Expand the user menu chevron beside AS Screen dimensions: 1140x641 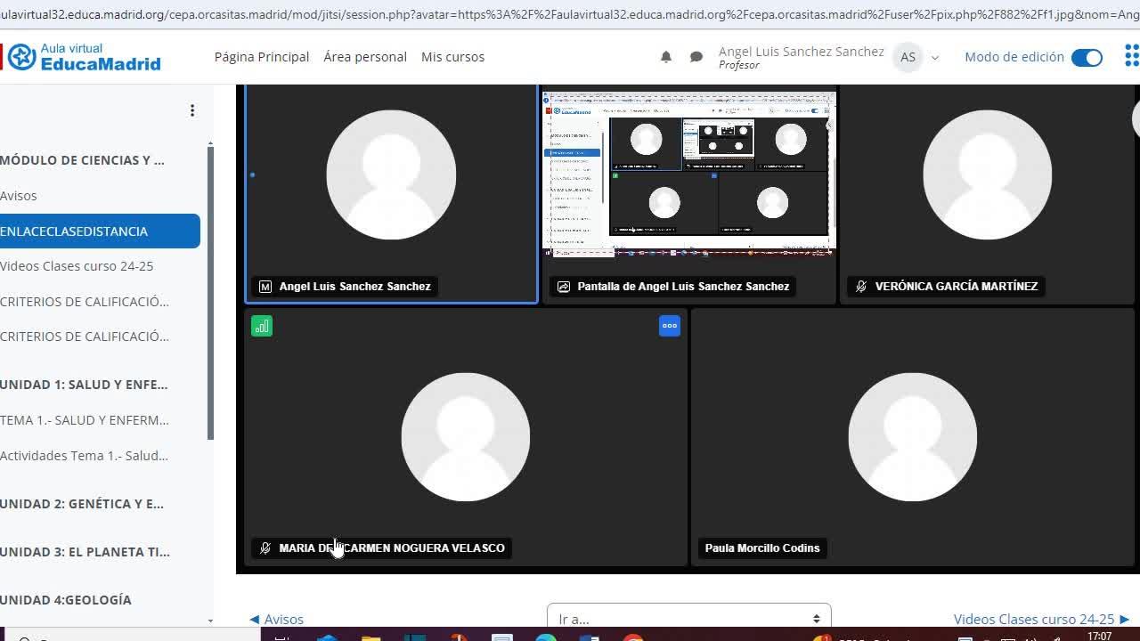coord(935,58)
